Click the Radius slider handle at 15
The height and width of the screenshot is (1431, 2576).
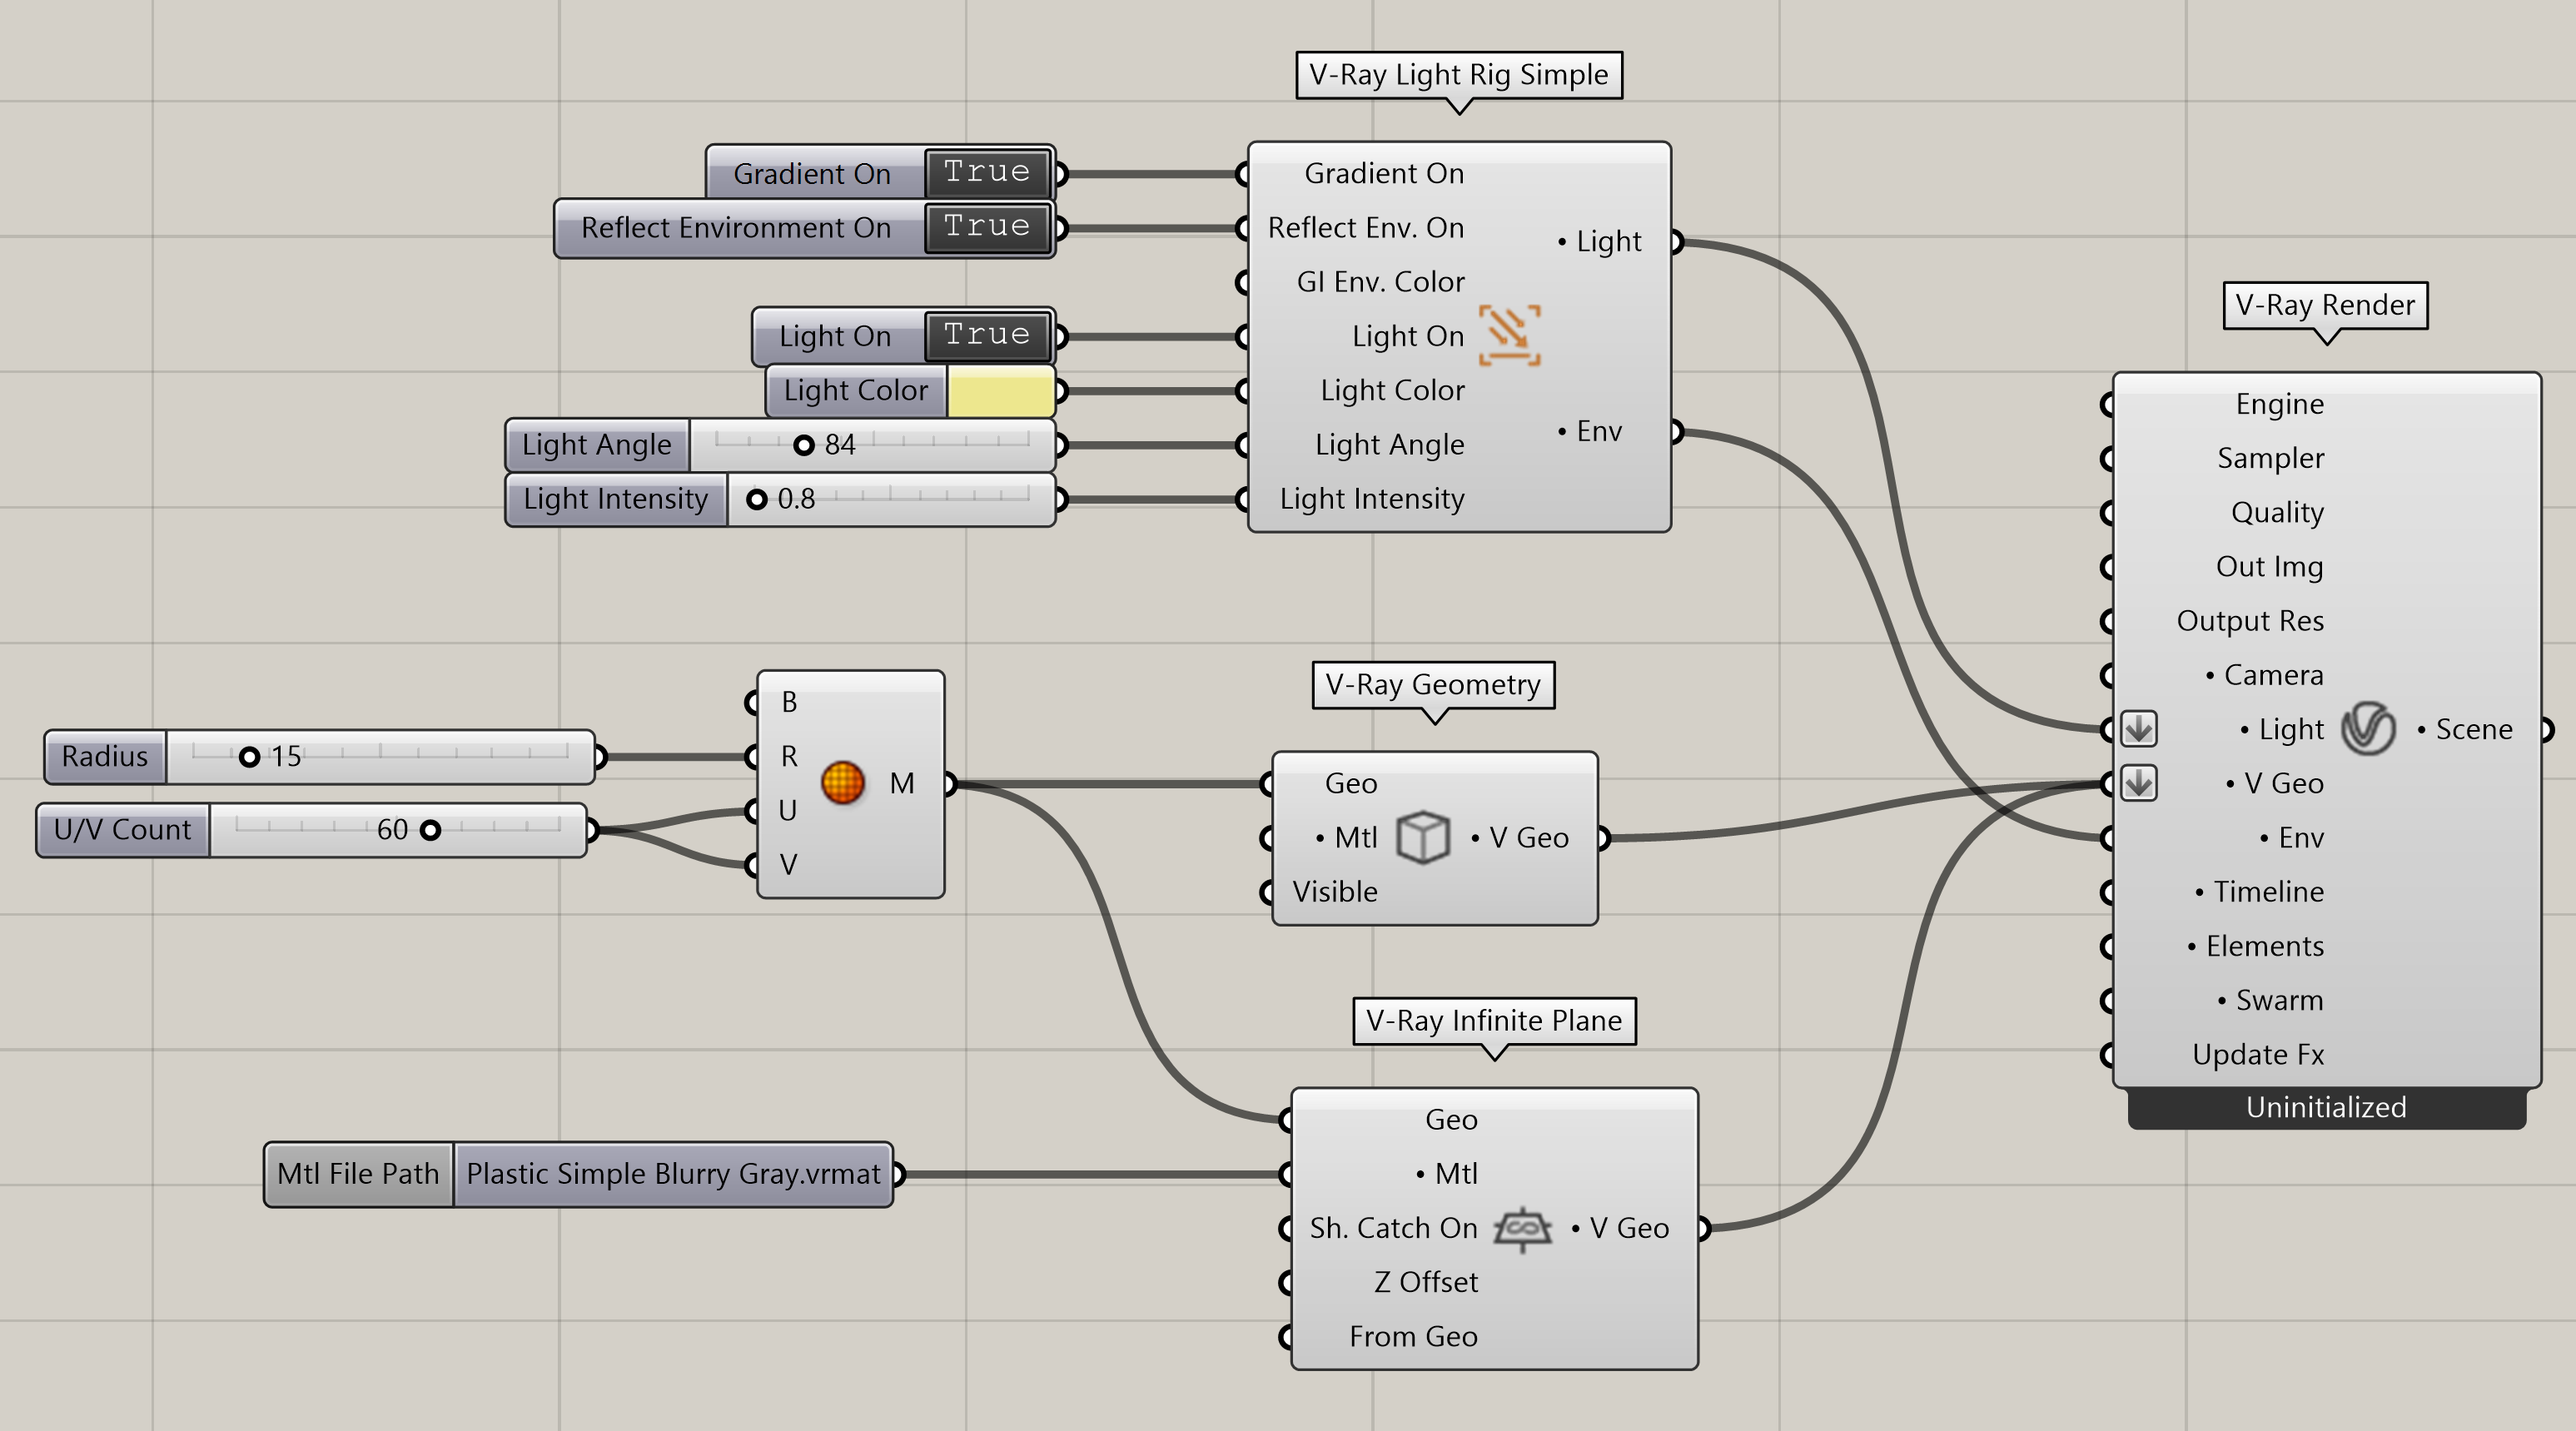pos(249,757)
